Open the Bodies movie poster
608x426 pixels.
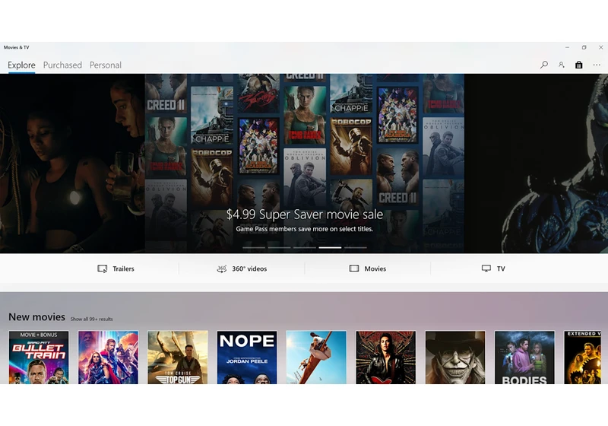[524, 358]
